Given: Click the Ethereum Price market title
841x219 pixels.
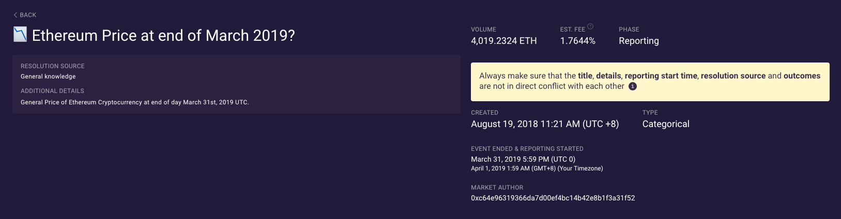Looking at the screenshot, I should tap(163, 36).
